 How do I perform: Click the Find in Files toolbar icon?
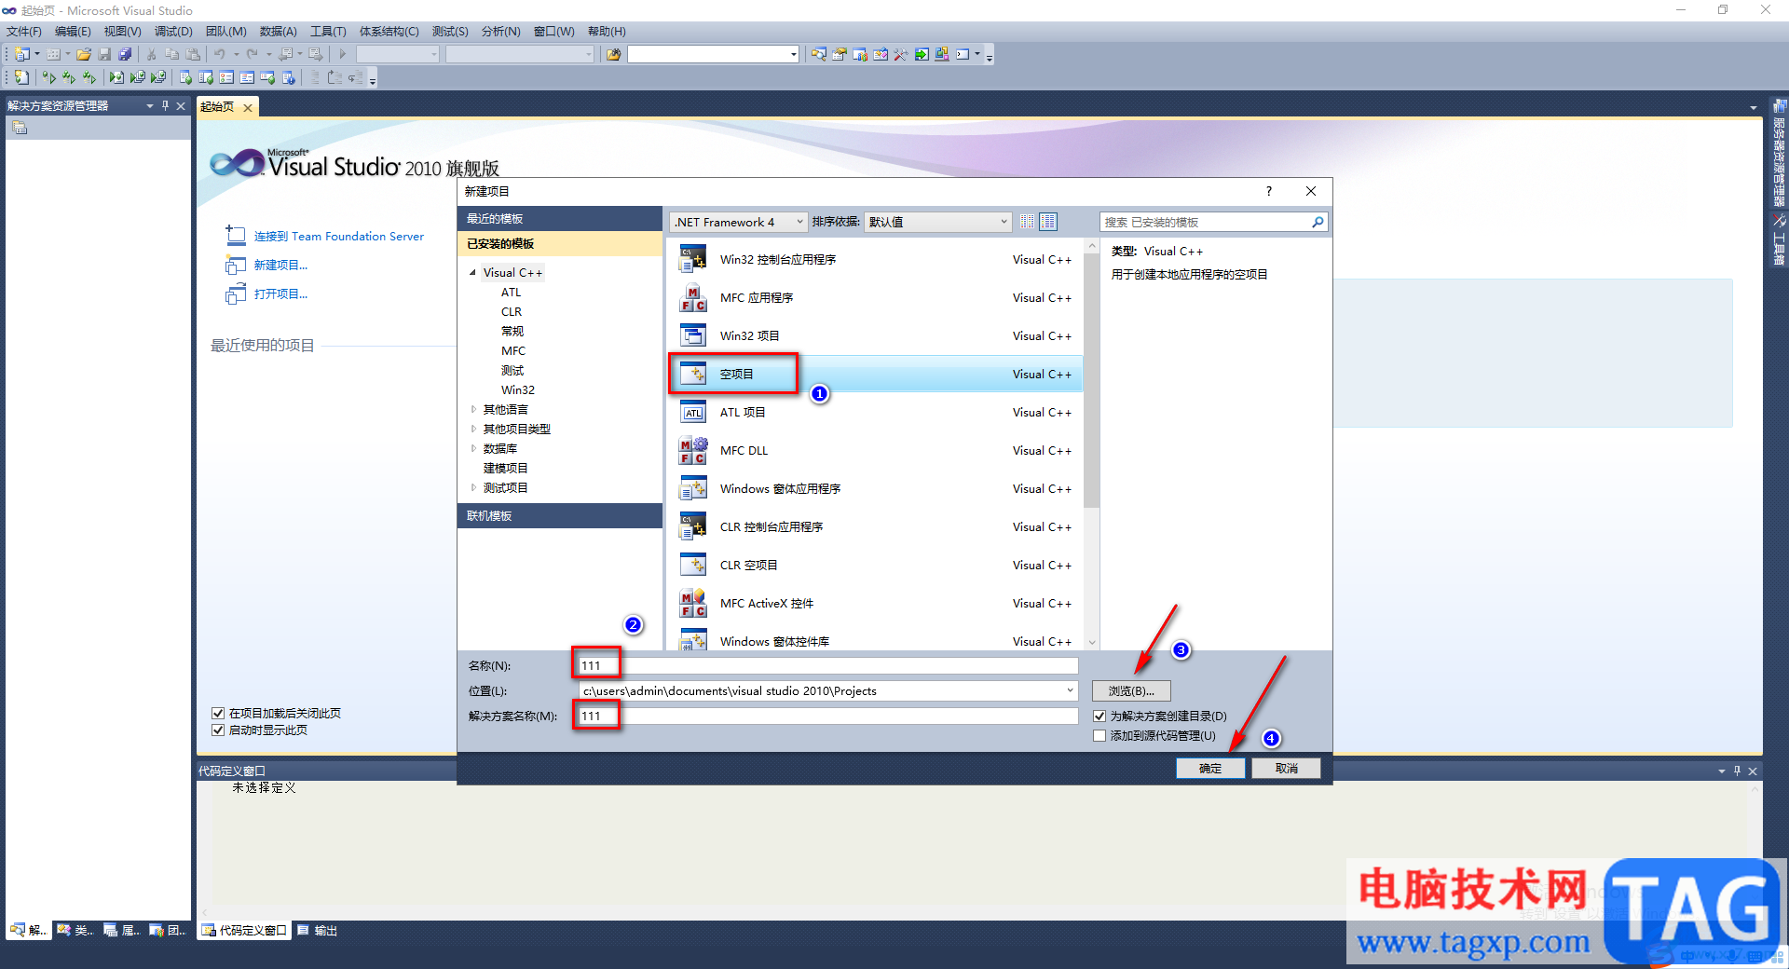(x=613, y=54)
